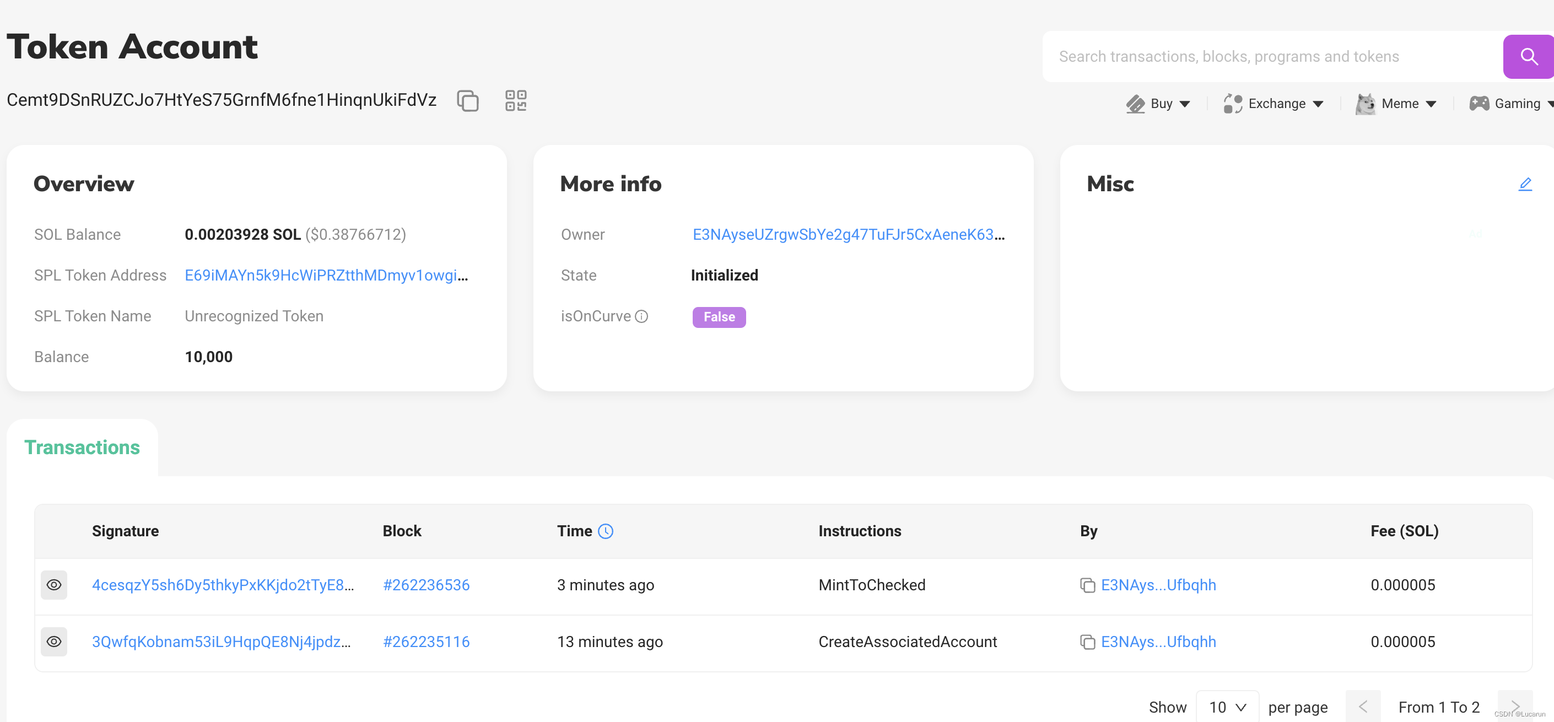The image size is (1554, 722).
Task: Open the SPL Token Address link
Action: (x=326, y=276)
